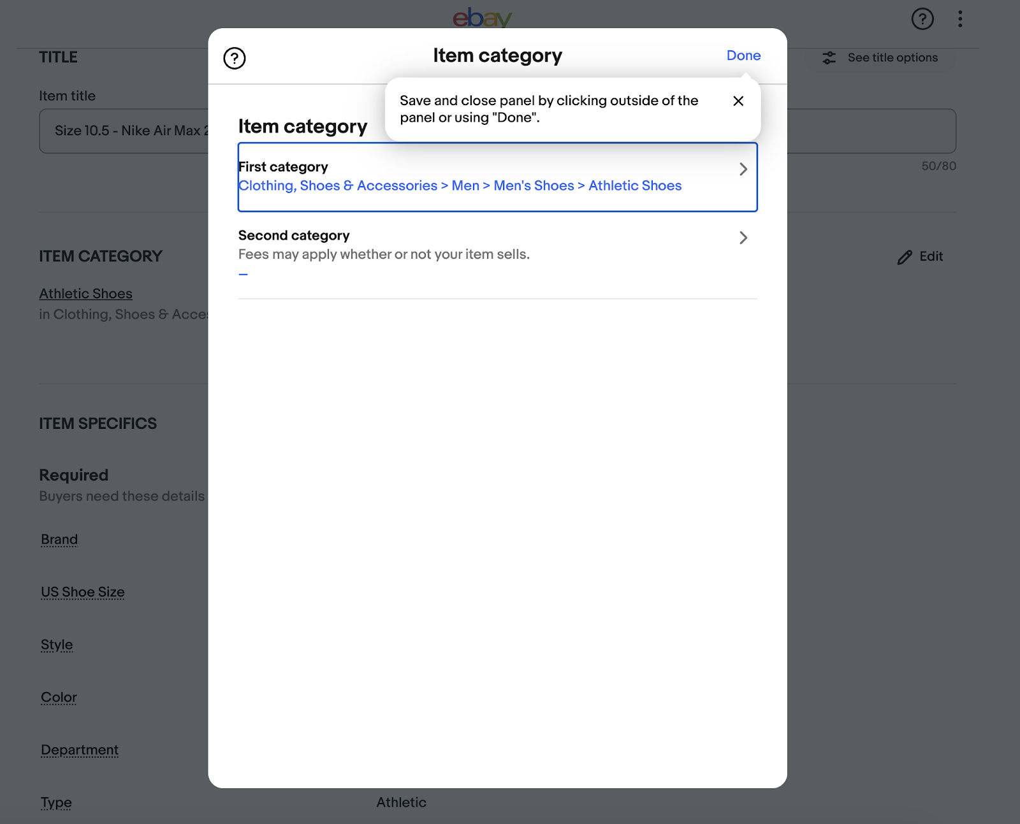1020x824 pixels.
Task: Select the Second category row chevron
Action: pyautogui.click(x=743, y=238)
